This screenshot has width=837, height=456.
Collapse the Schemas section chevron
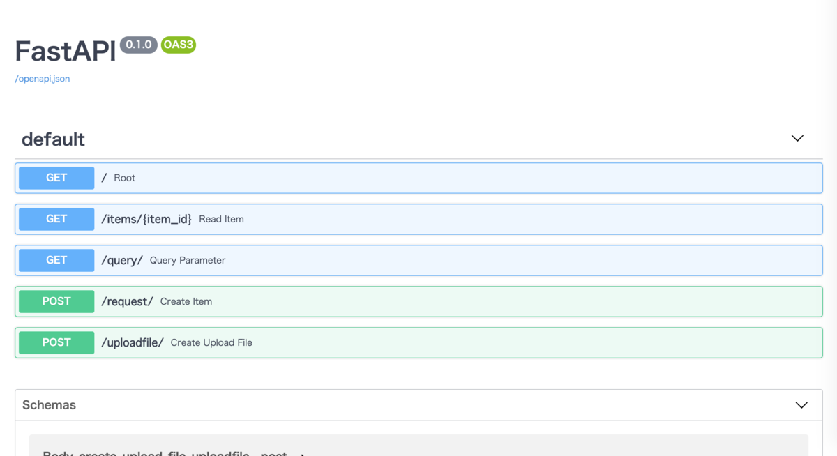point(801,405)
